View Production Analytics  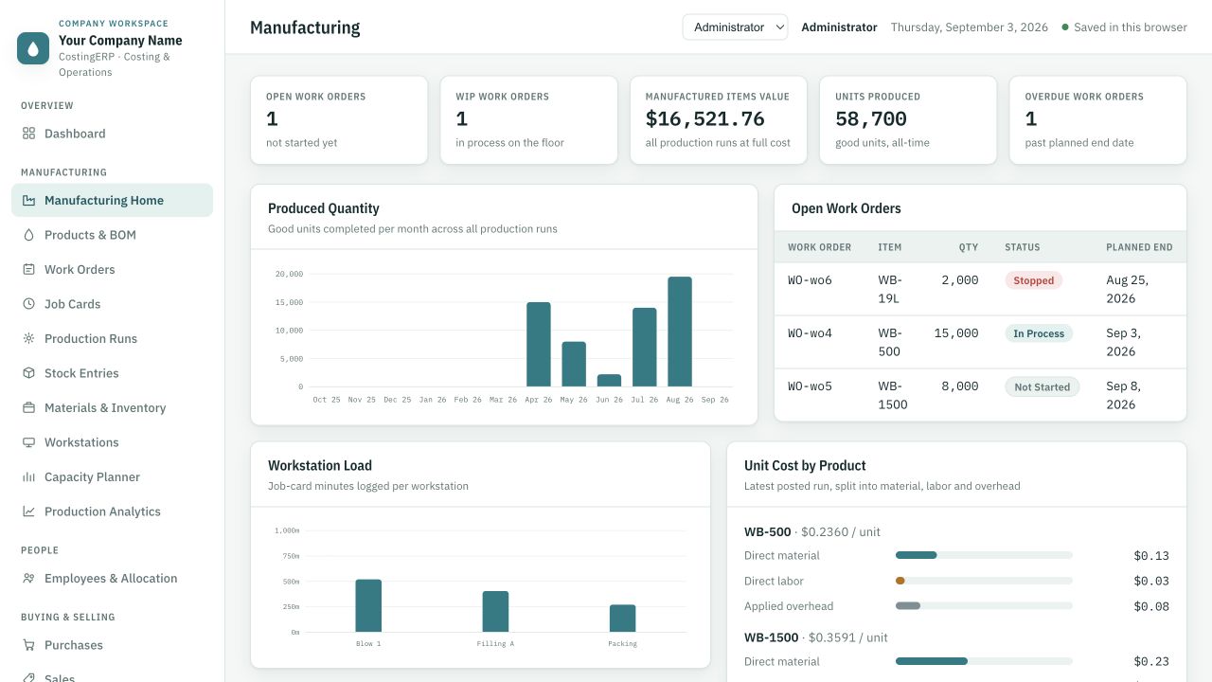(x=112, y=511)
